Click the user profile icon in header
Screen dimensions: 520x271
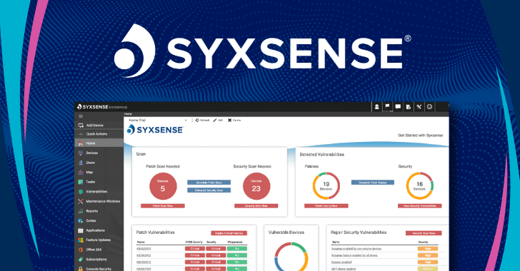(x=376, y=107)
